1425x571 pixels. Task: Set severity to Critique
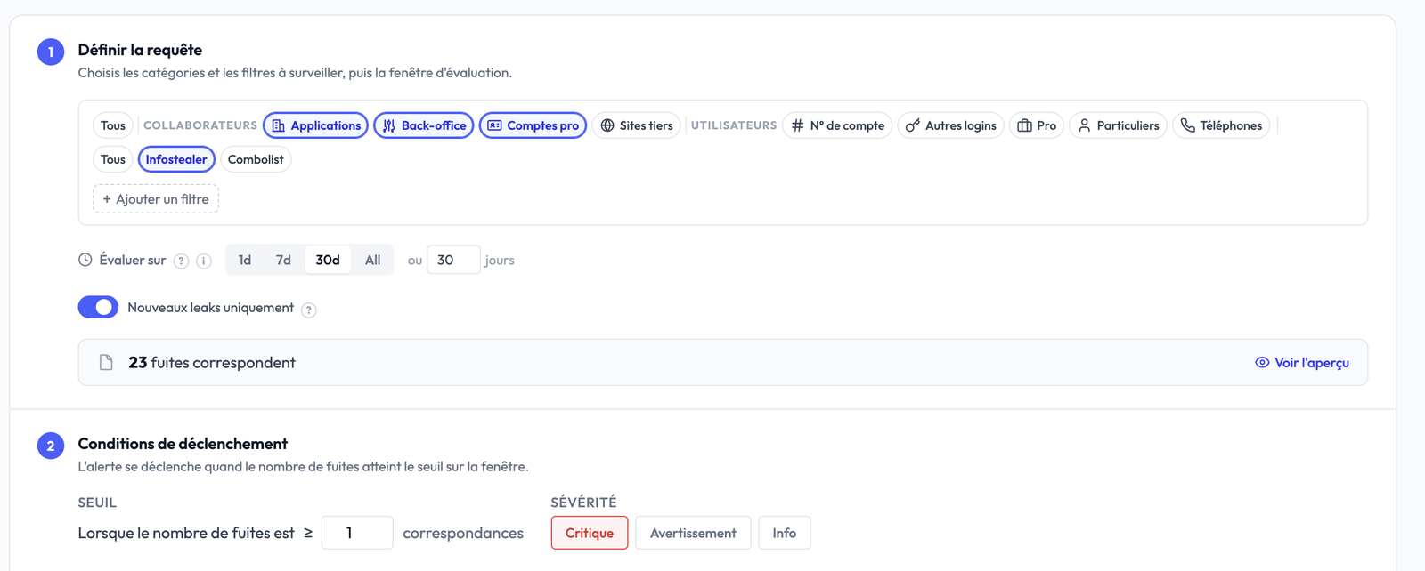tap(590, 533)
